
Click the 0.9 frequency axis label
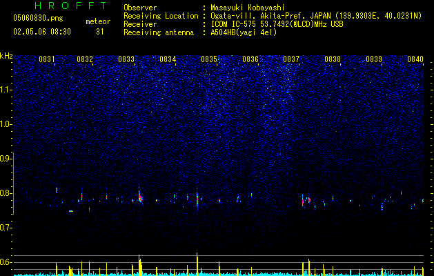click(6, 159)
